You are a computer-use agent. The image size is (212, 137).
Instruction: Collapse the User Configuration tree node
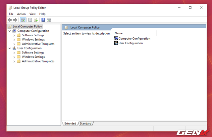coord(10,48)
